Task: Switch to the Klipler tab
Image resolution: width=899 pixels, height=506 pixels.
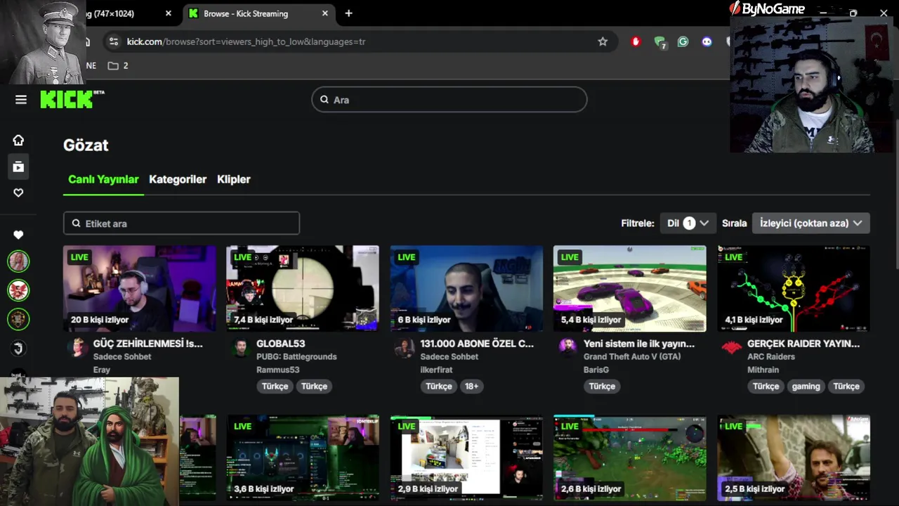Action: click(234, 179)
